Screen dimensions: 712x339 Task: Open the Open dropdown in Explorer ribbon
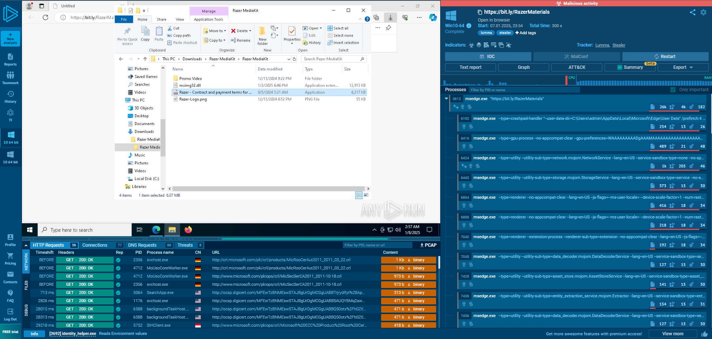pos(312,28)
